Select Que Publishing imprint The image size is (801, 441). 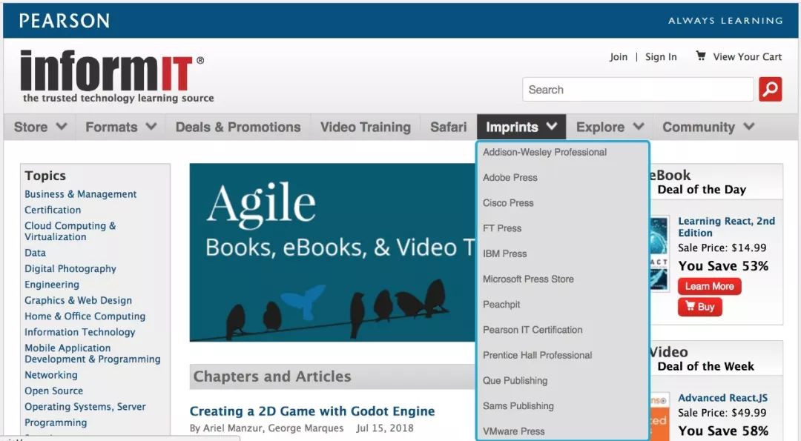tap(515, 381)
